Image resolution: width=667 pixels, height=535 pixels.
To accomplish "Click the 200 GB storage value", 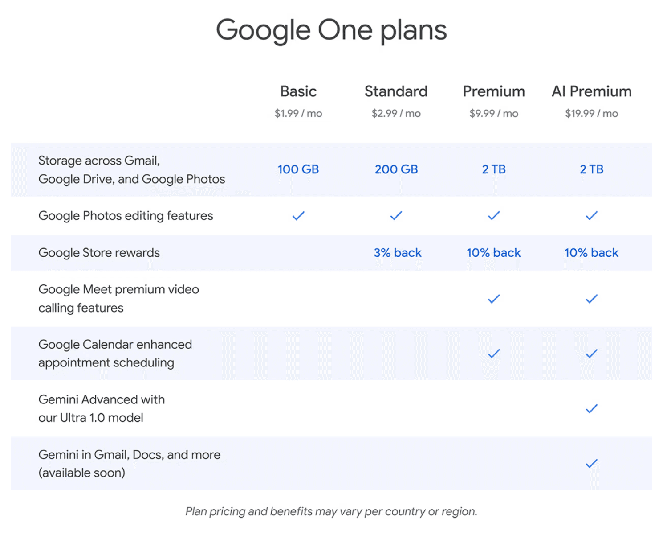I will [396, 169].
